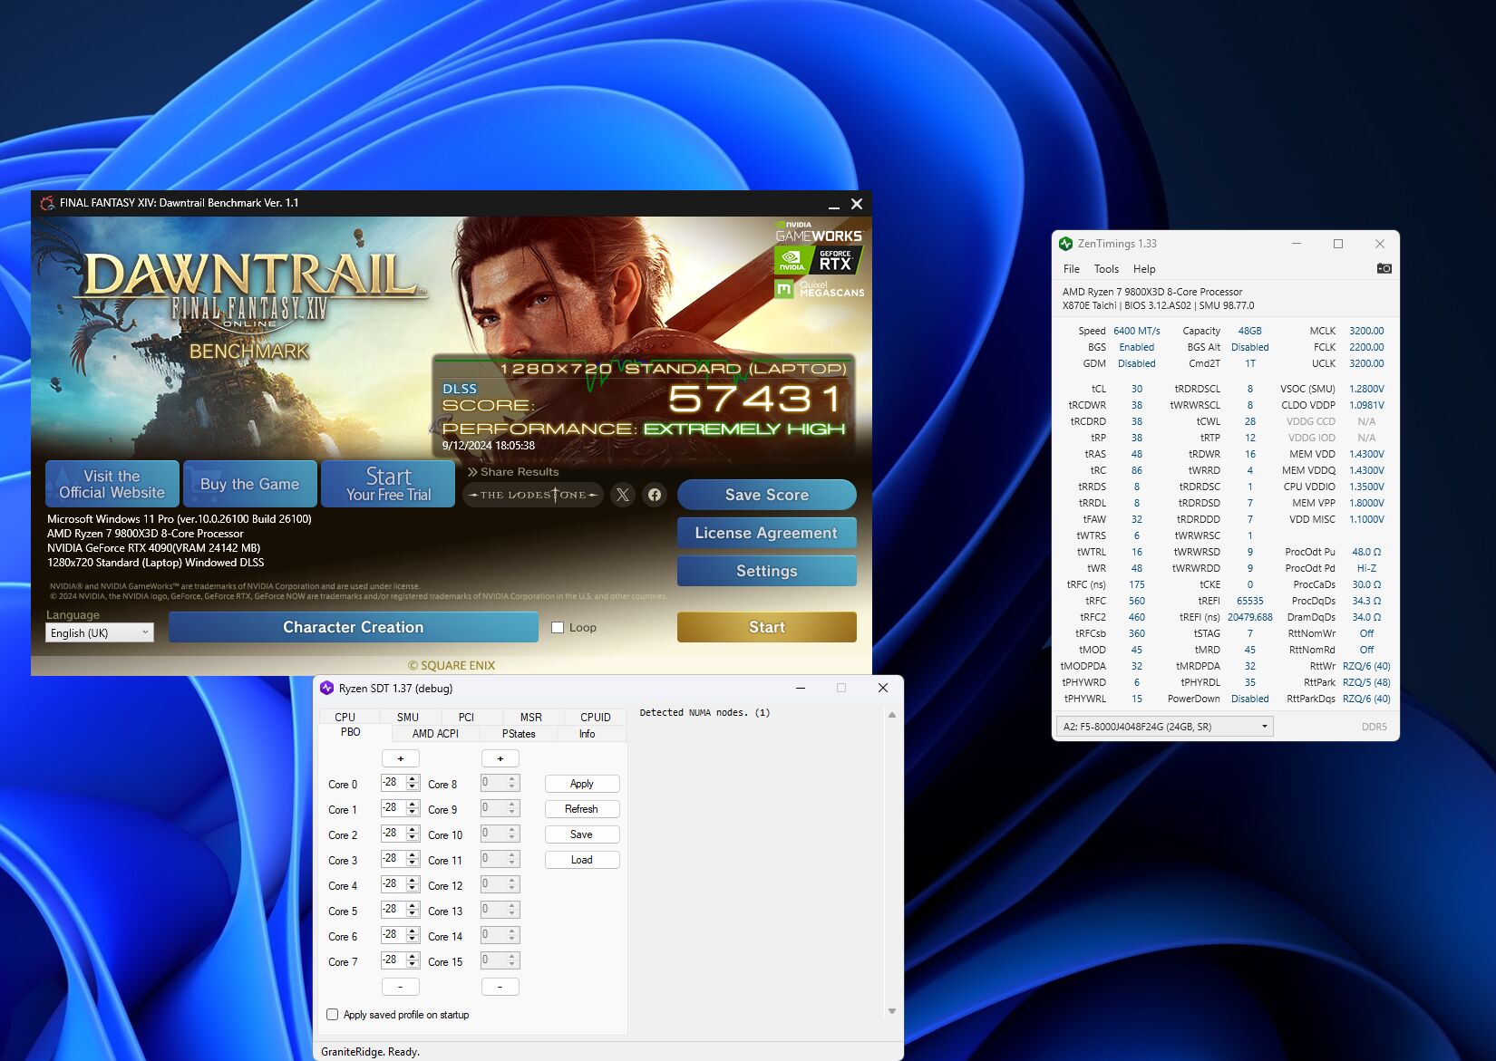This screenshot has width=1496, height=1061.
Task: Open benchmark Settings
Action: (x=767, y=571)
